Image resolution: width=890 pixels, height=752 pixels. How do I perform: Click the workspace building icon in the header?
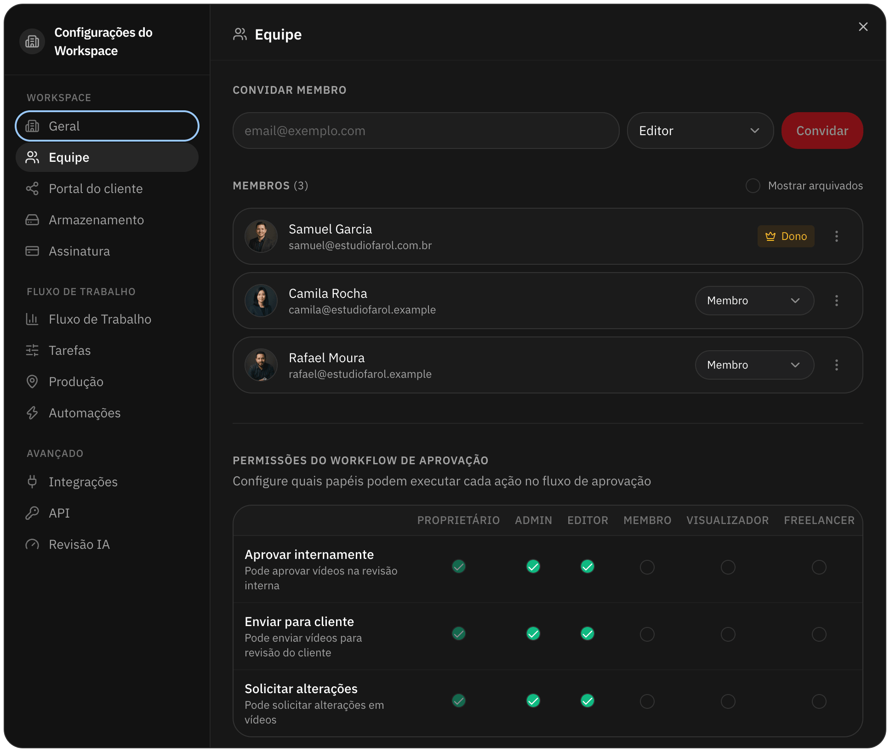coord(32,41)
